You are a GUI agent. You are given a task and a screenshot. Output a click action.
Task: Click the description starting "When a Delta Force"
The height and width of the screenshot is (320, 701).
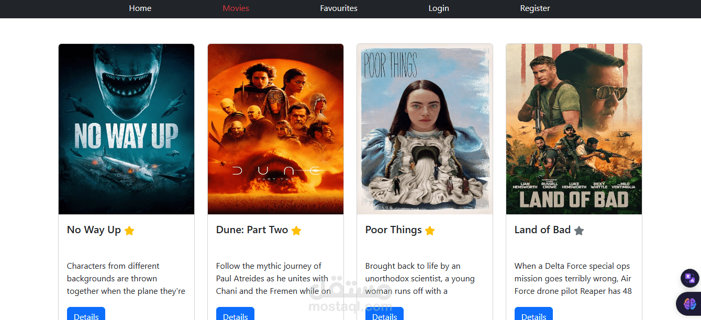(x=573, y=279)
